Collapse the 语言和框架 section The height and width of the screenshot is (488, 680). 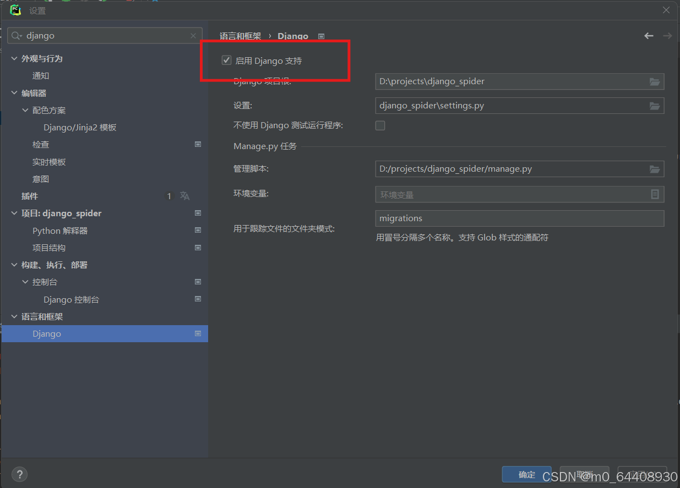coord(14,316)
